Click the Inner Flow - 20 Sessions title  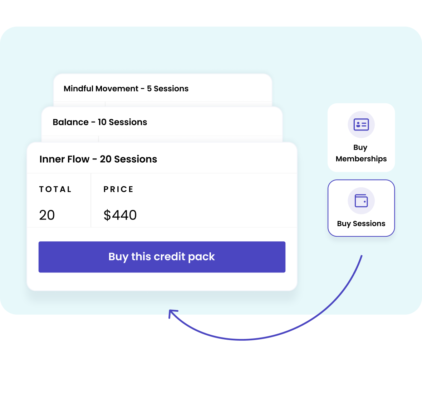pos(98,159)
